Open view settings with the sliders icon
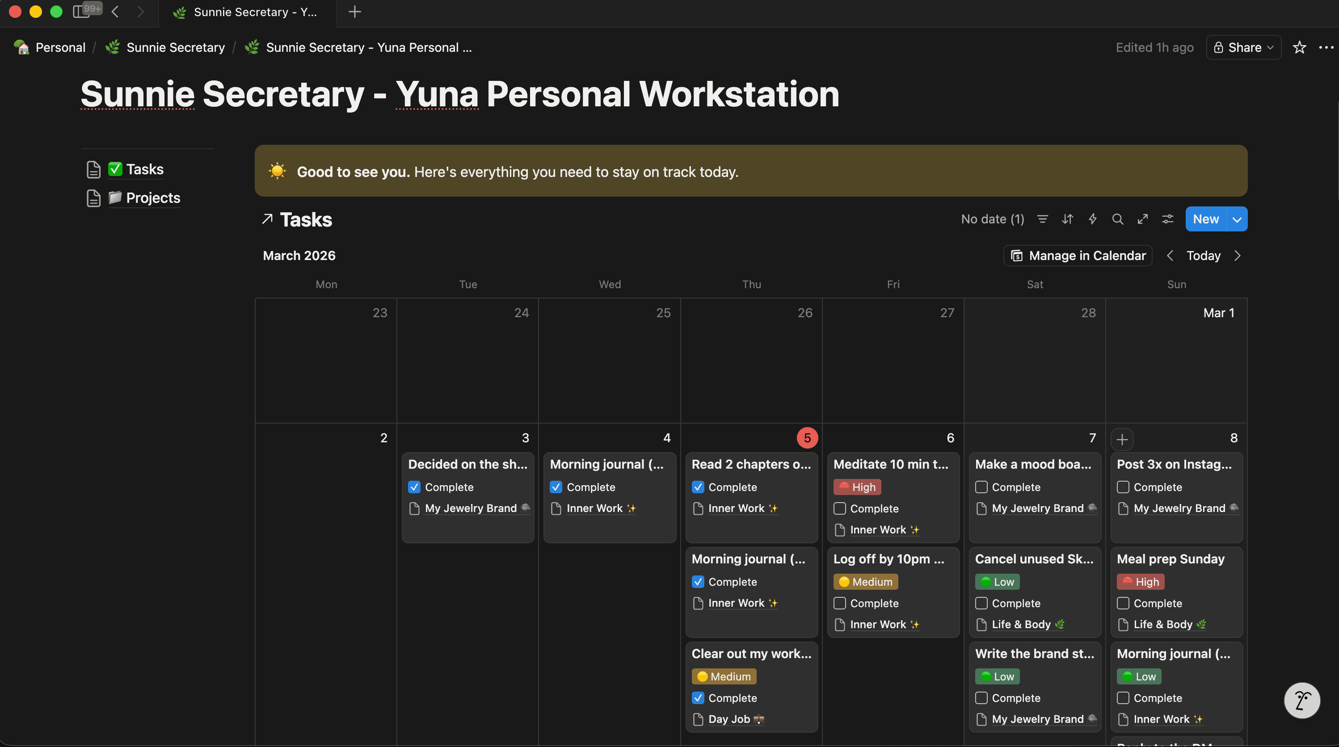Viewport: 1339px width, 747px height. coord(1167,219)
